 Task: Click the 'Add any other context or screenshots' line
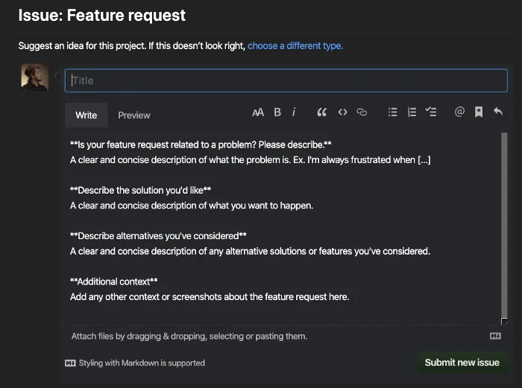click(210, 296)
